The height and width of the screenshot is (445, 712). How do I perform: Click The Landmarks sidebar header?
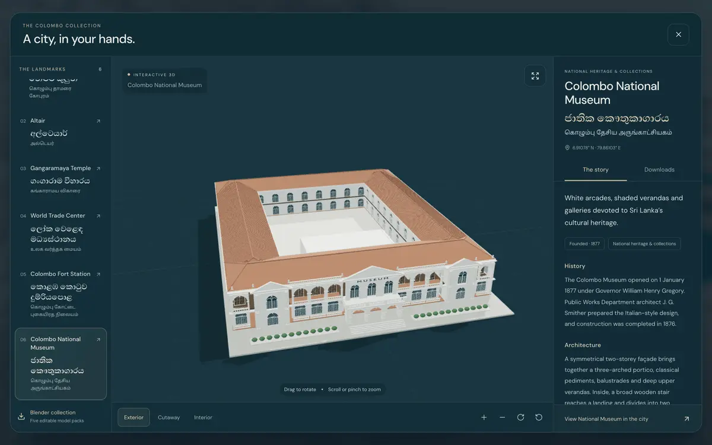pos(42,69)
